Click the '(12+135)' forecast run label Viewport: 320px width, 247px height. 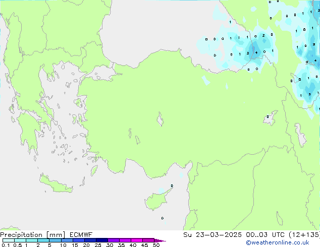[304, 235]
